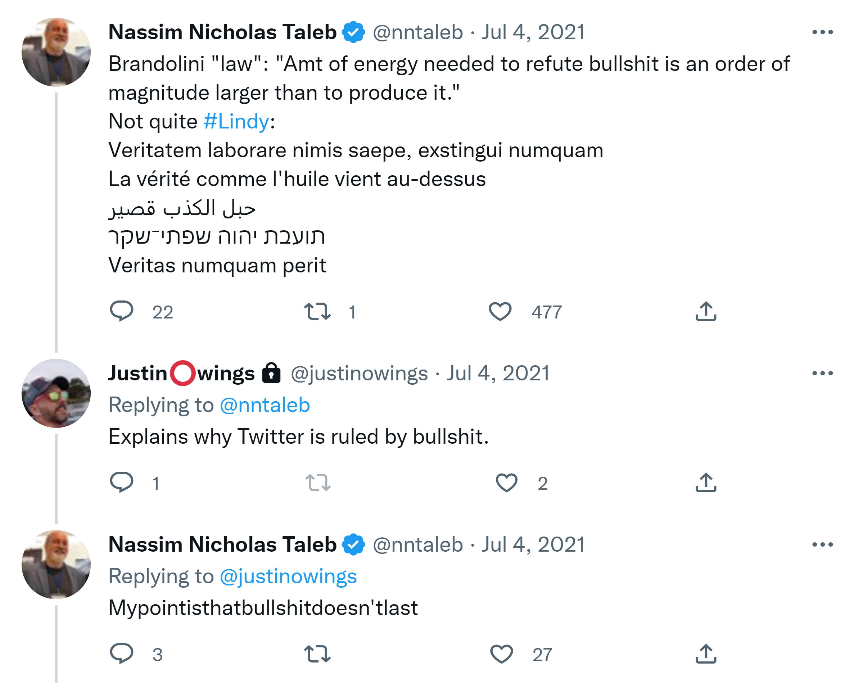Open more options on Taleb's last reply
Image resolution: width=854 pixels, height=683 pixels.
click(822, 544)
